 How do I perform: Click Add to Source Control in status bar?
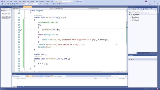(149, 89)
